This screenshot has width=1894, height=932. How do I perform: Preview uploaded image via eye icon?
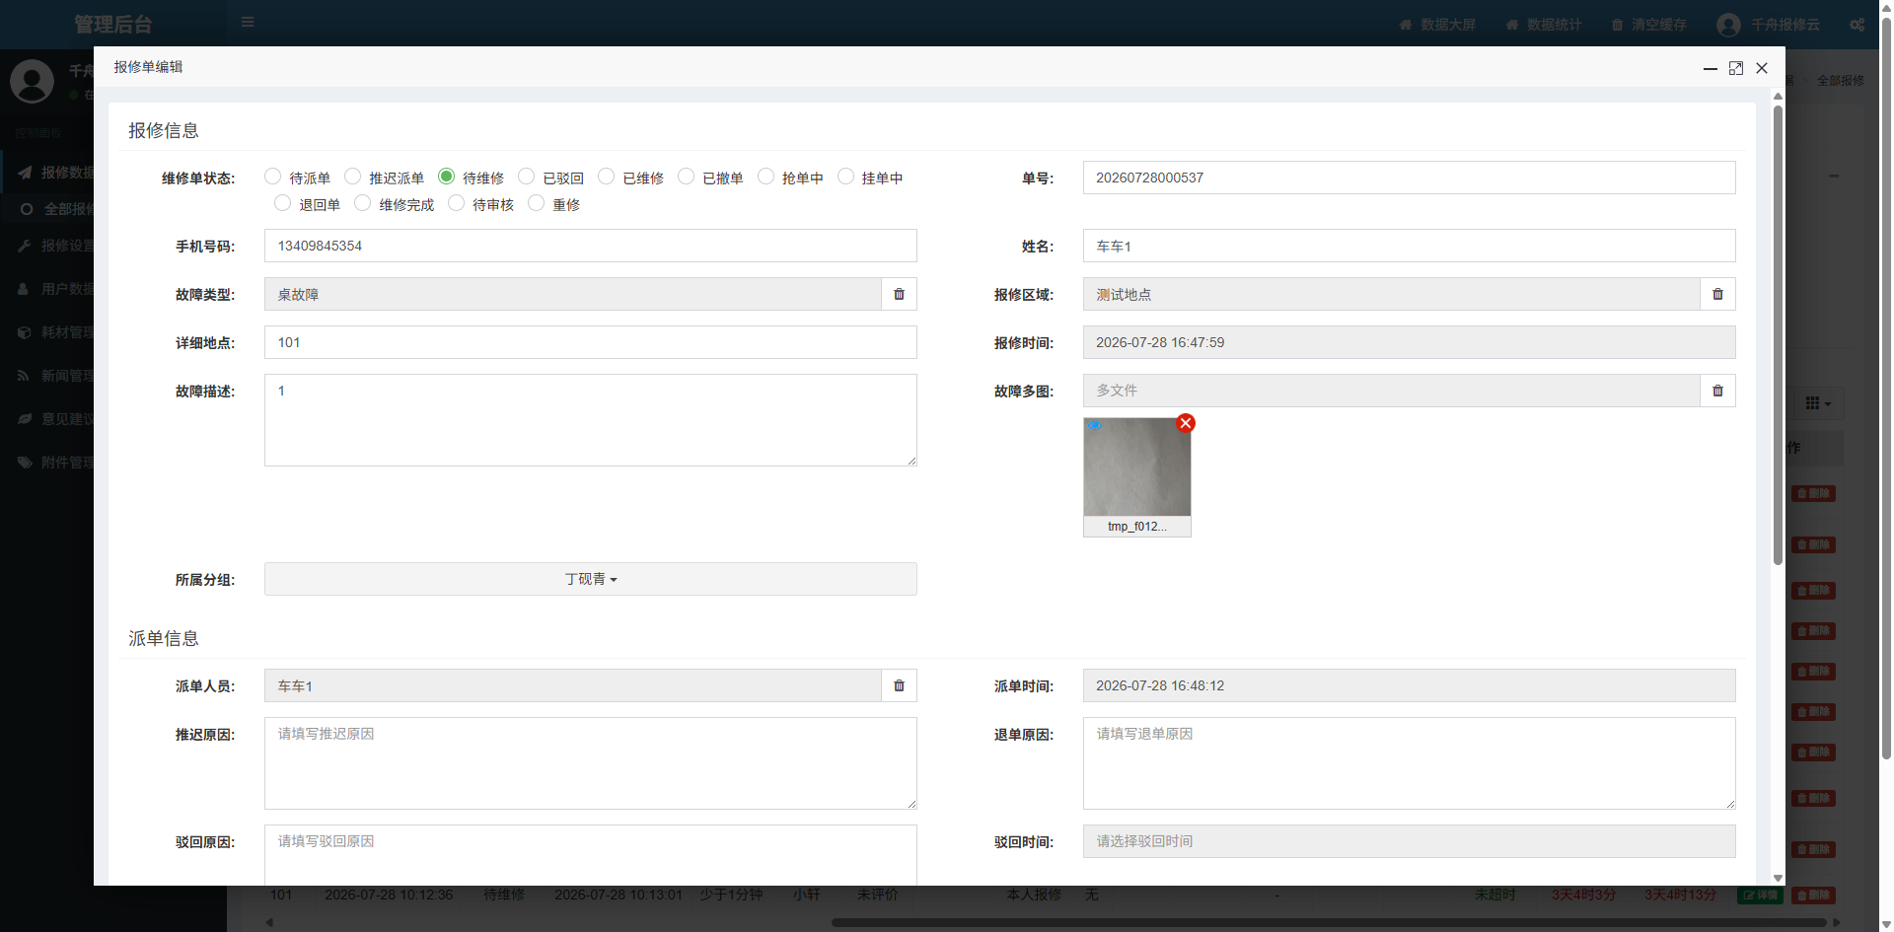1094,425
